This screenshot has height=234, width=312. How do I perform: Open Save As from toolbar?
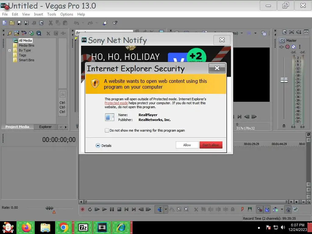click(x=27, y=23)
